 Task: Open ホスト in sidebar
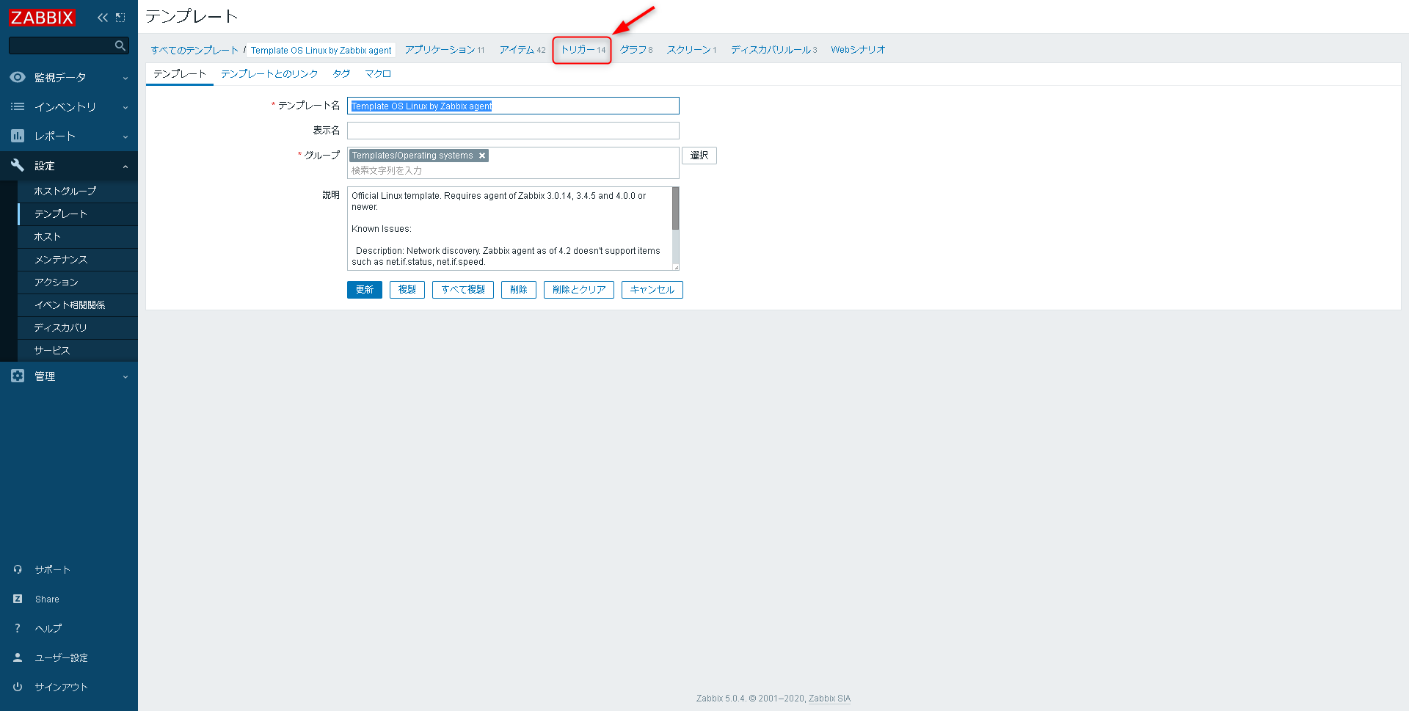tap(77, 236)
